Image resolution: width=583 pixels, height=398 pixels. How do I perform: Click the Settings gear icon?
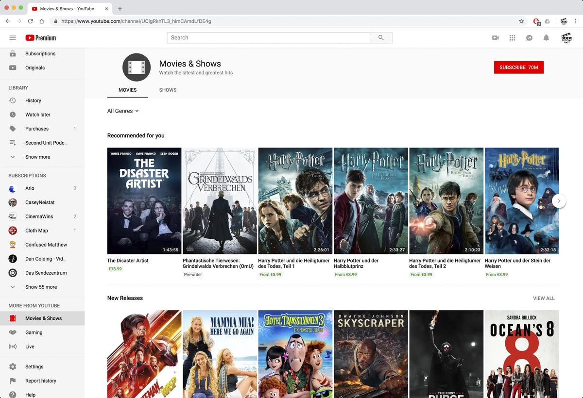13,366
